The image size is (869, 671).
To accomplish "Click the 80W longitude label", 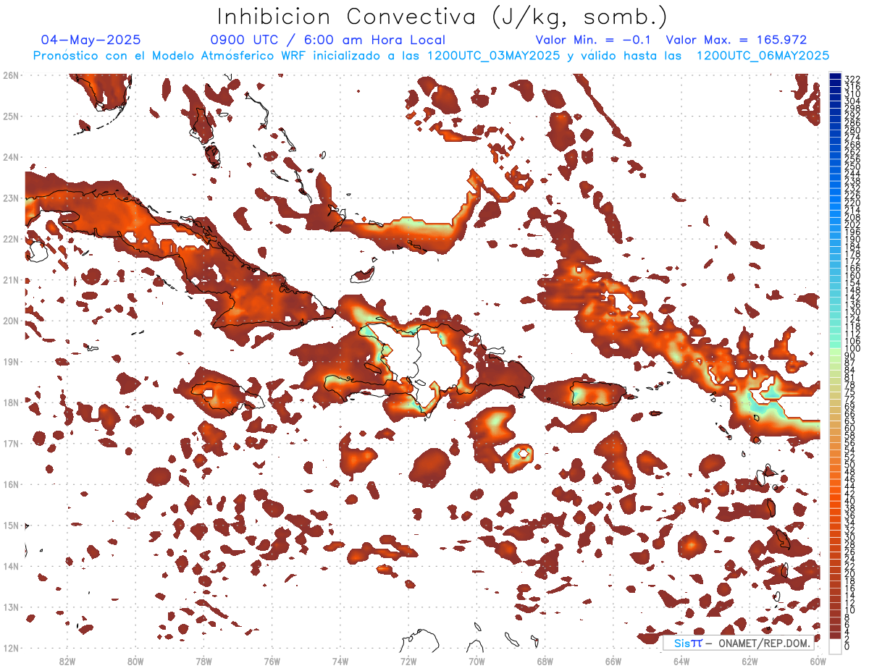I will pos(135,660).
